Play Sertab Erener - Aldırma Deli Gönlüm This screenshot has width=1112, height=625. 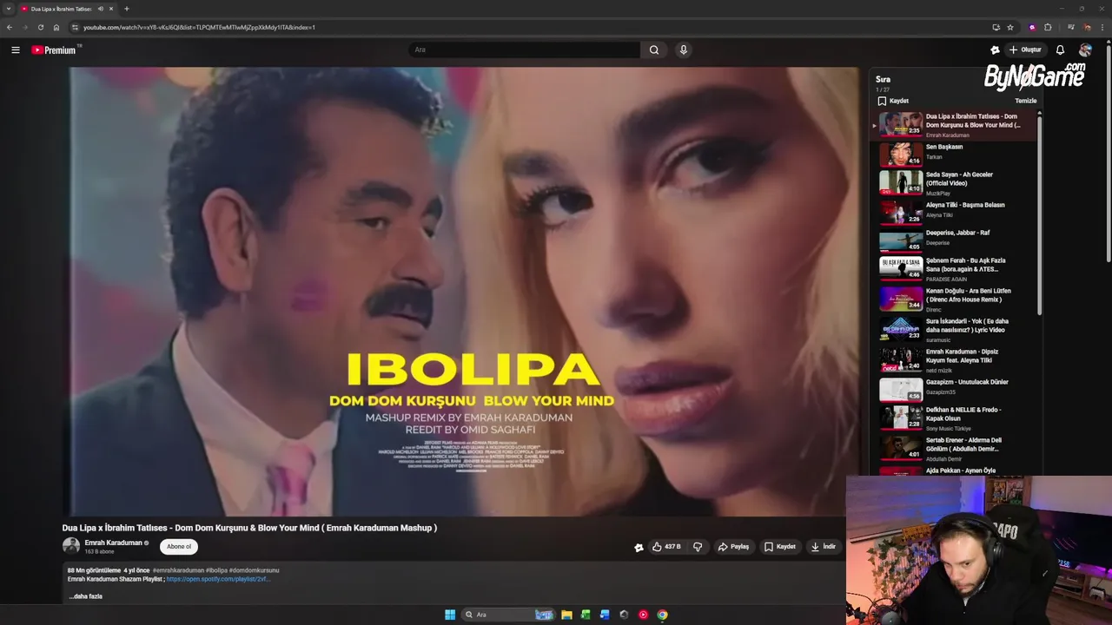click(x=956, y=448)
